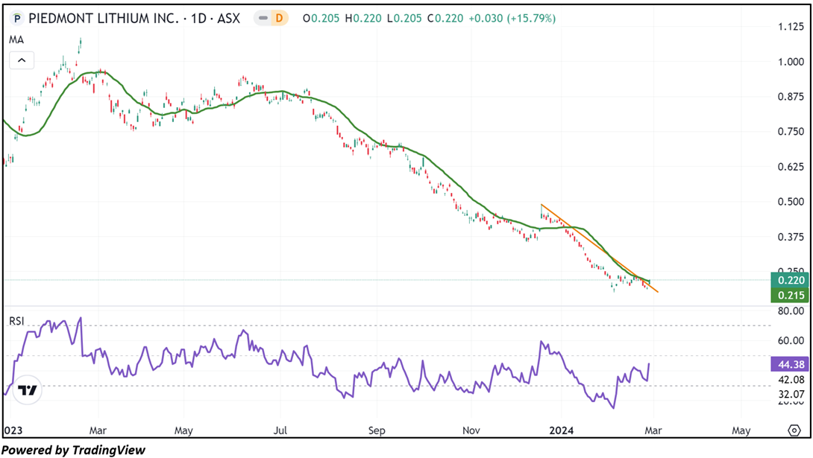This screenshot has height=458, width=813.
Task: Click the 'Powered by TradingView' text
Action: 74,450
